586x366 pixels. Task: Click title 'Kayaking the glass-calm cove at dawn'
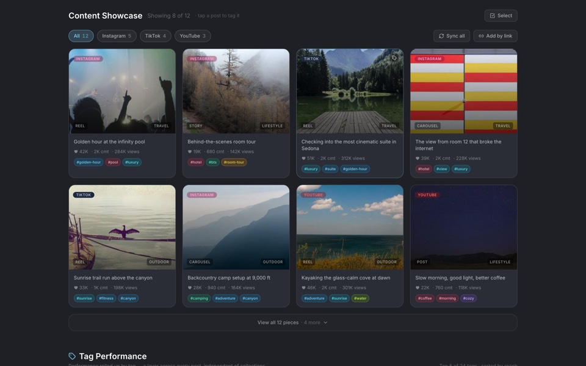tap(345, 278)
